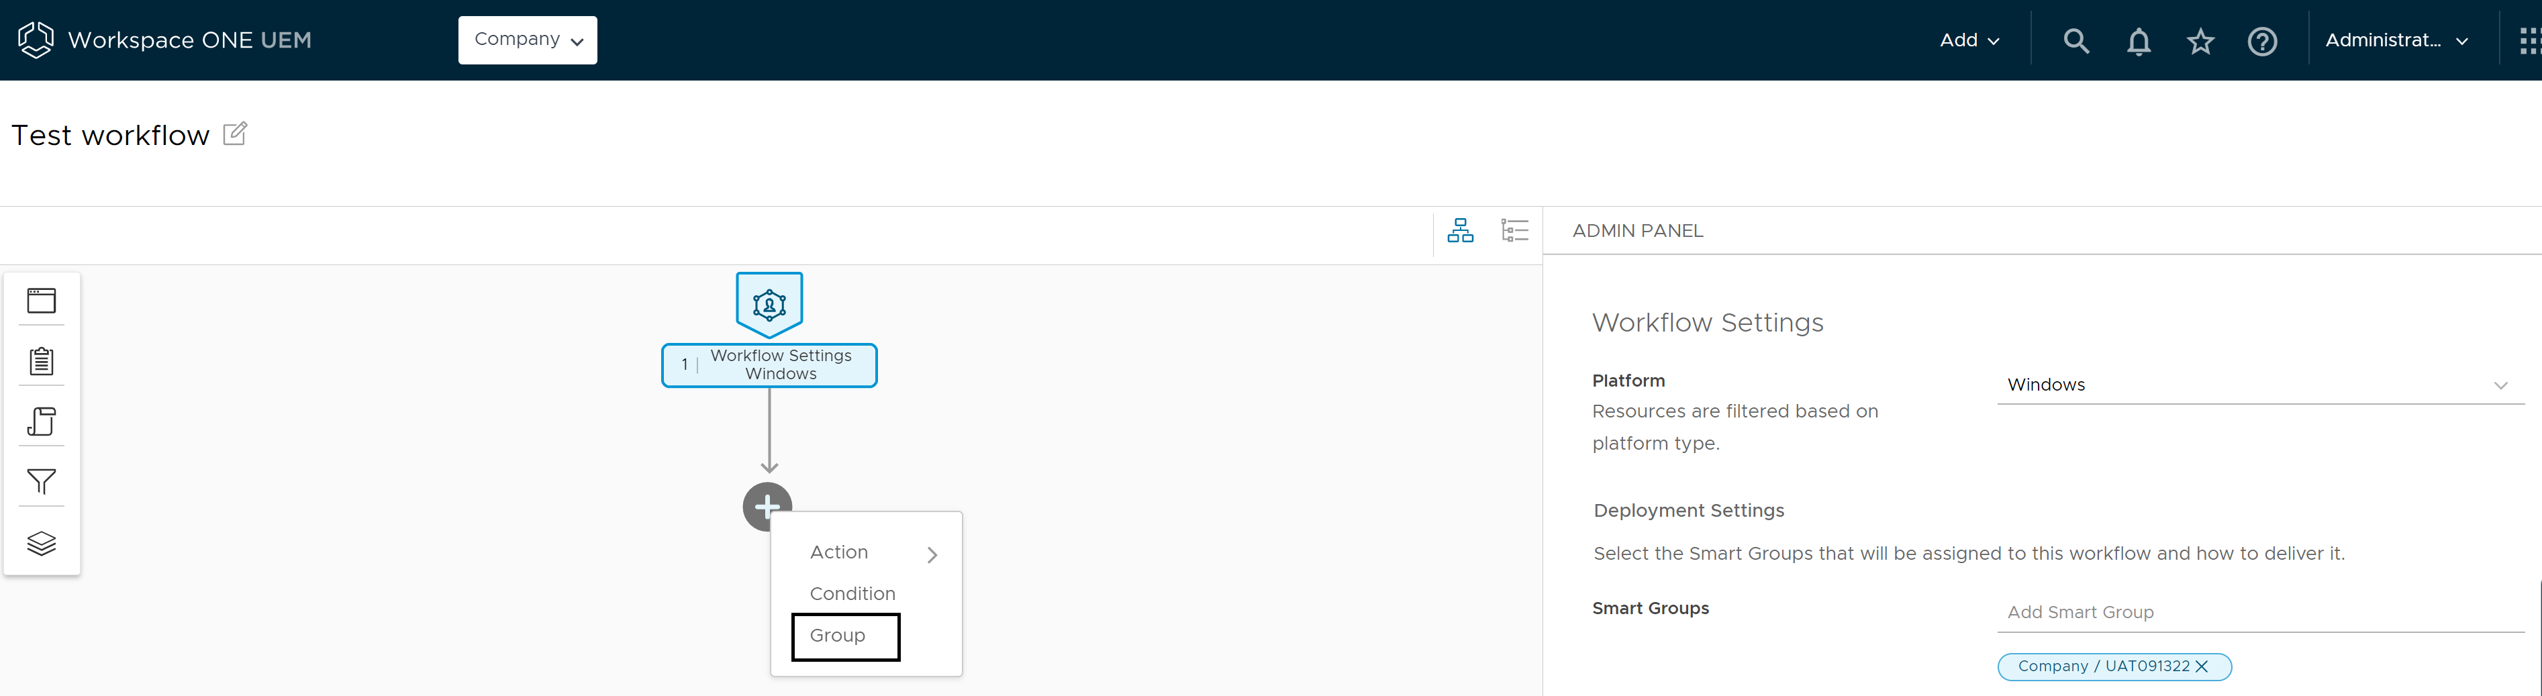
Task: Select the filter funnel condition icon
Action: pos(42,482)
